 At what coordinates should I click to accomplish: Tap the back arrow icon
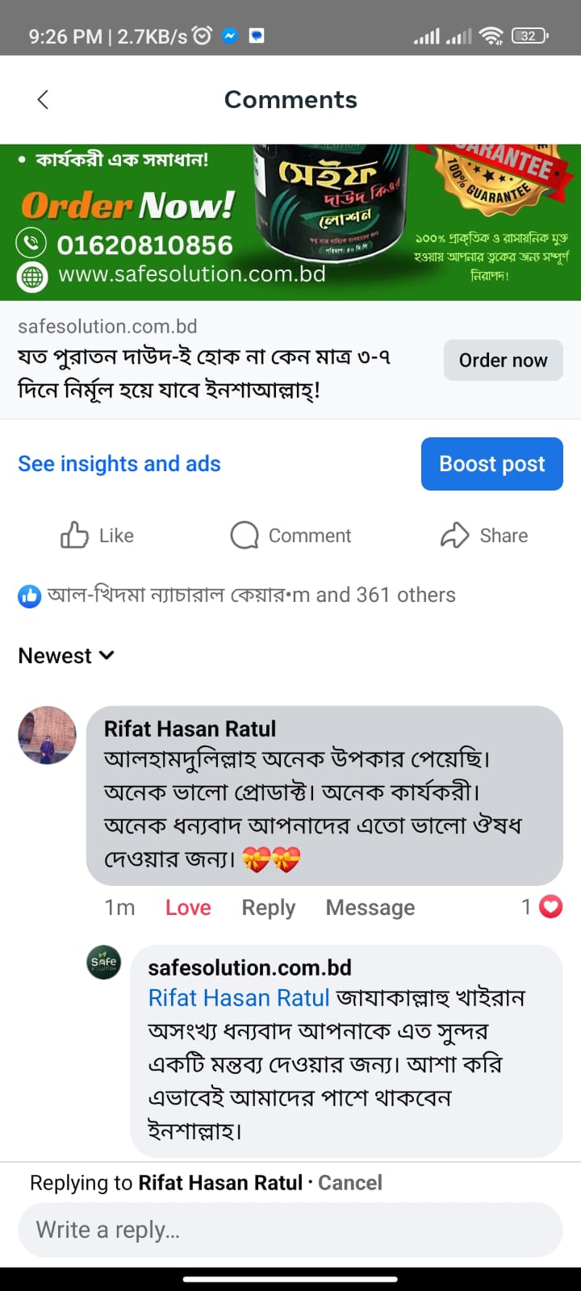[x=44, y=99]
